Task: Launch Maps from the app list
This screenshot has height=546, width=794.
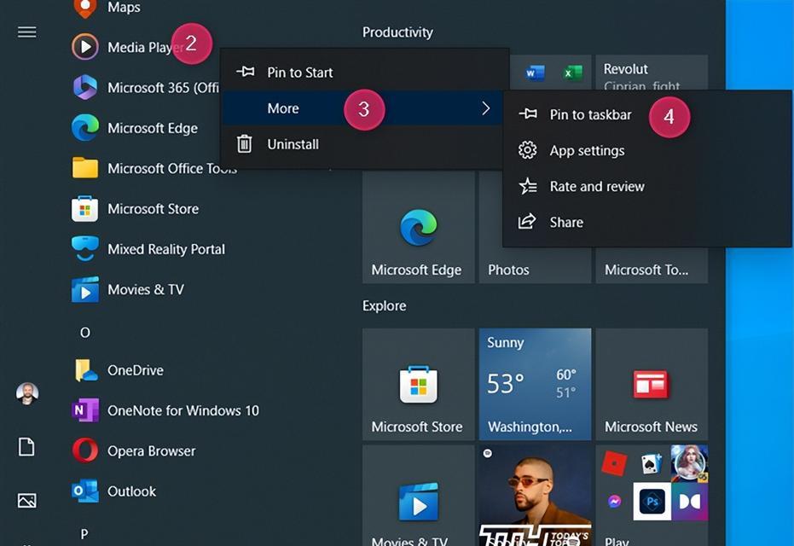Action: pos(107,8)
